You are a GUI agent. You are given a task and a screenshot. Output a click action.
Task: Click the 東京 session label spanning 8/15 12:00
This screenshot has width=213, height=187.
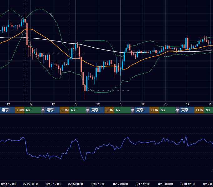[52, 110]
